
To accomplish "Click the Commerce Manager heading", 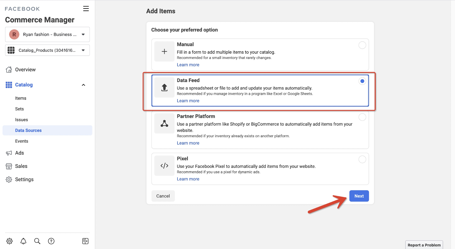I will click(40, 20).
